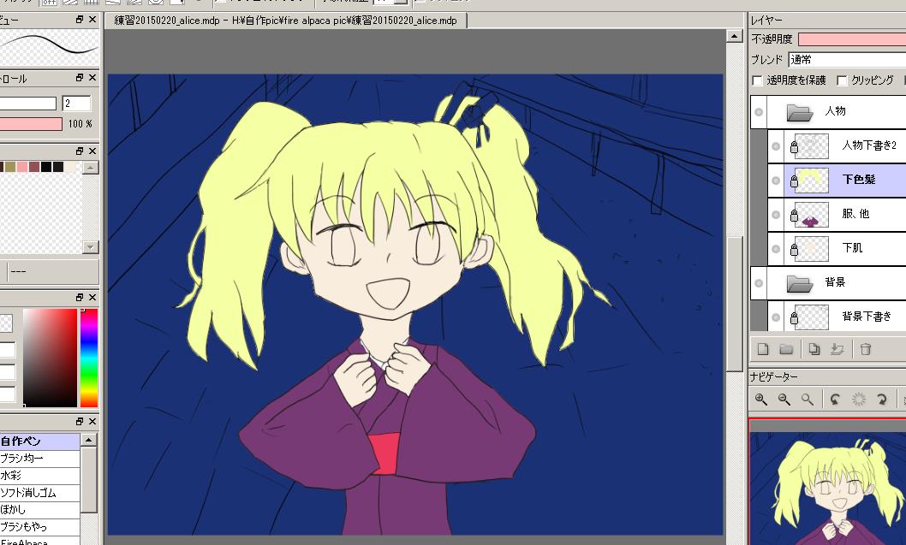Select the 自作ペン brush
This screenshot has width=906, height=545.
(40, 441)
